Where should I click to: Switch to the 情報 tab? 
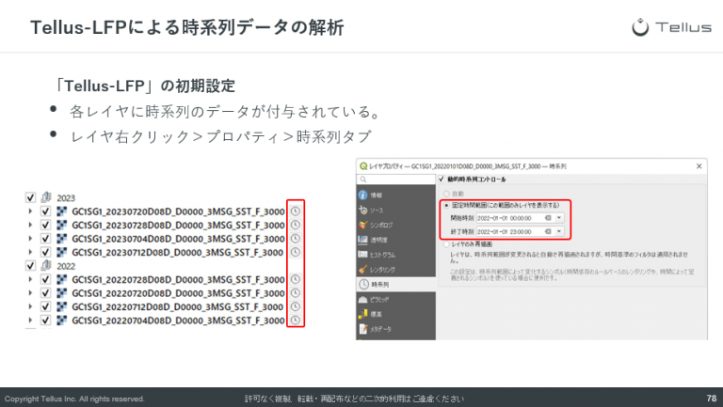396,196
